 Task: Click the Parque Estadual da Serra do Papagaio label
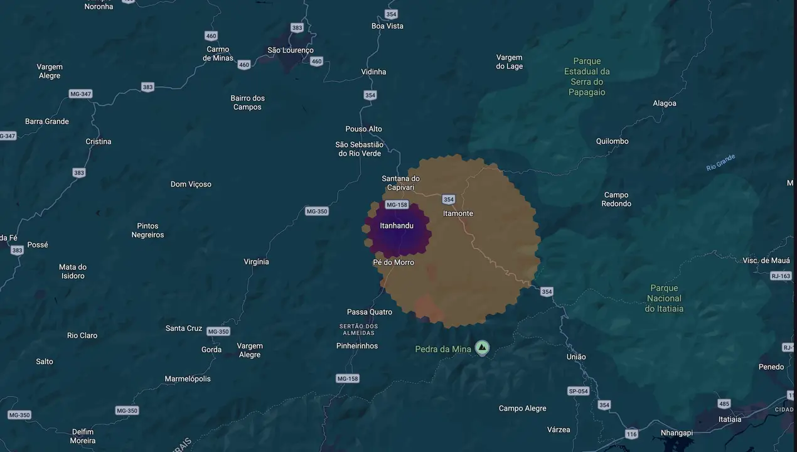point(587,77)
